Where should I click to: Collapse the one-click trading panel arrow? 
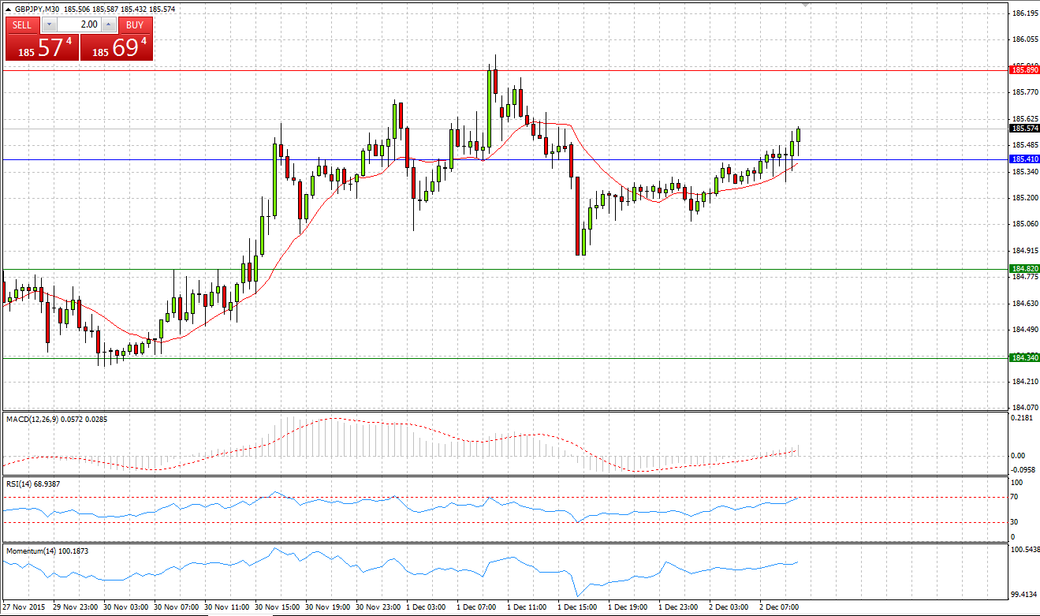8,9
